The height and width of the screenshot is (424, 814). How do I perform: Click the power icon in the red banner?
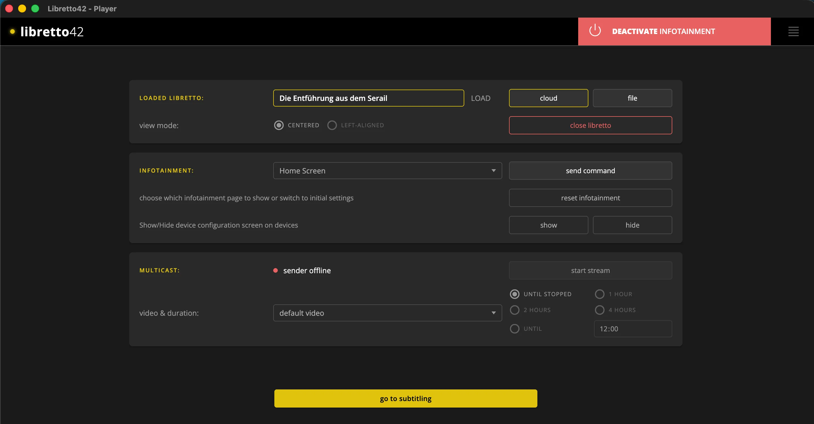pos(595,31)
